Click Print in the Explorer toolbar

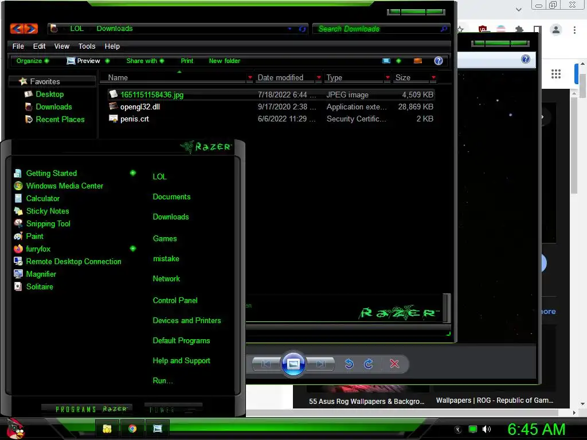[187, 61]
